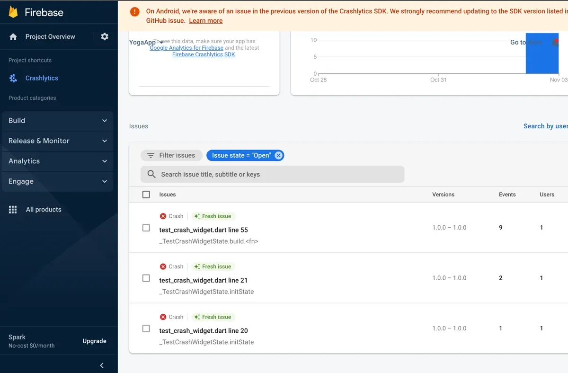Image resolution: width=568 pixels, height=373 pixels.
Task: Collapse the sidebar with the chevron arrow
Action: [102, 365]
